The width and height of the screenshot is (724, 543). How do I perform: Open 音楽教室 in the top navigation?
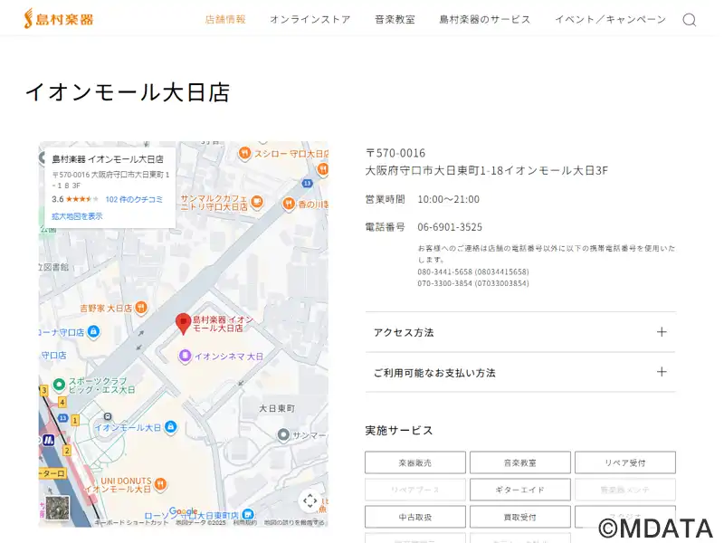coord(395,19)
